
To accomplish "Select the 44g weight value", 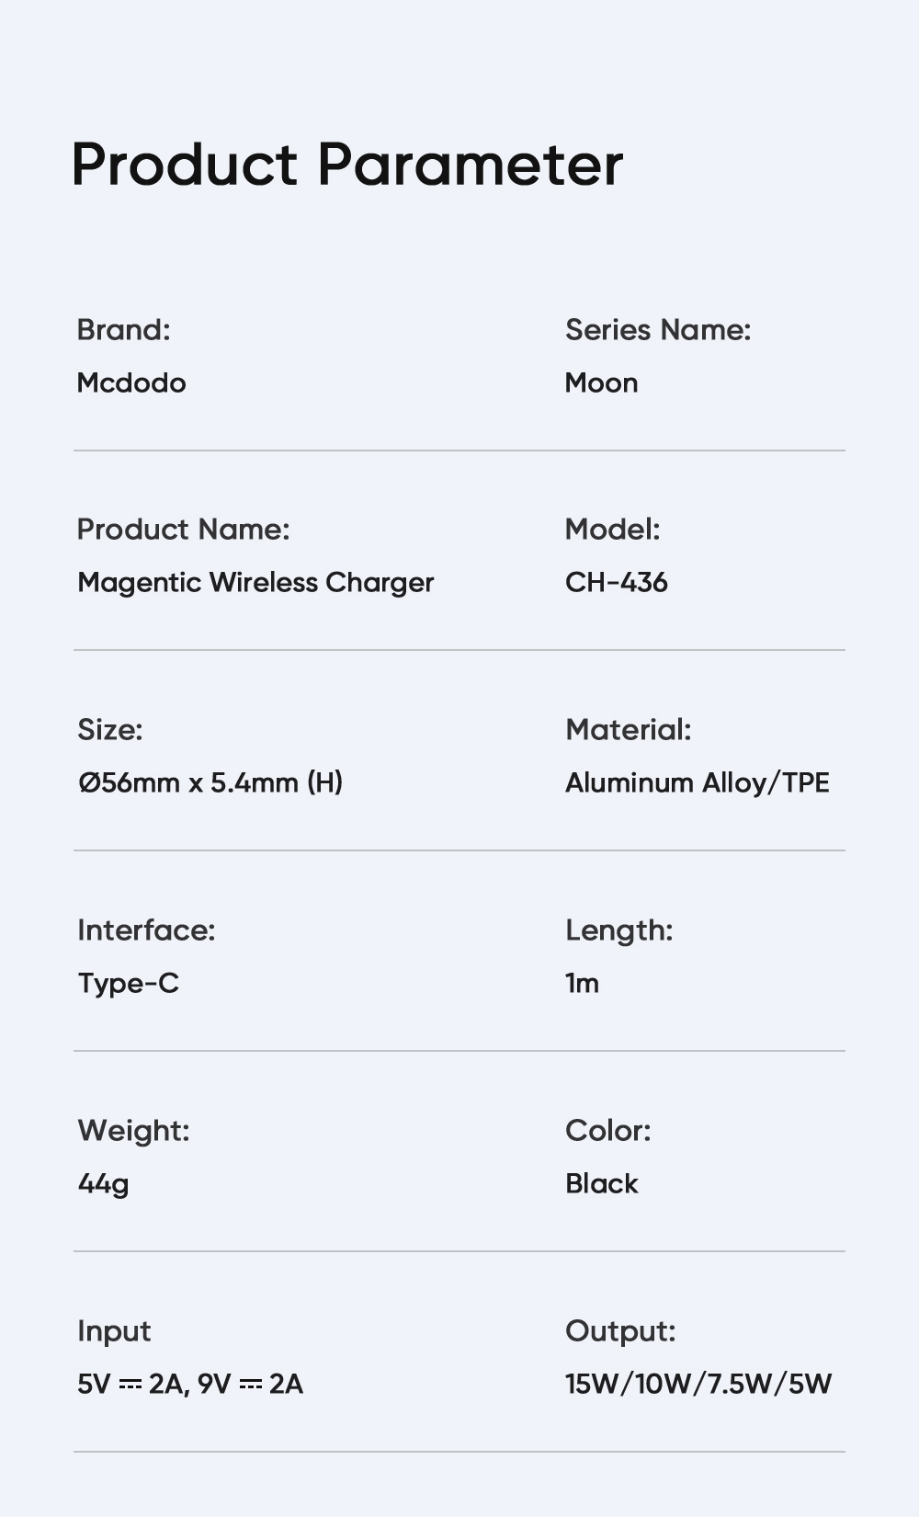I will coord(103,1183).
